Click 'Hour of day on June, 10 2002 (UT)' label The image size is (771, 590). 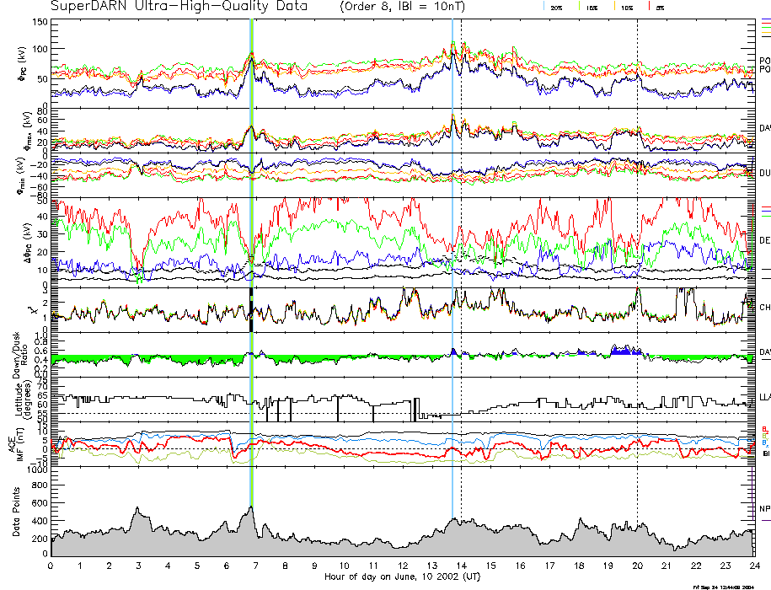402,577
